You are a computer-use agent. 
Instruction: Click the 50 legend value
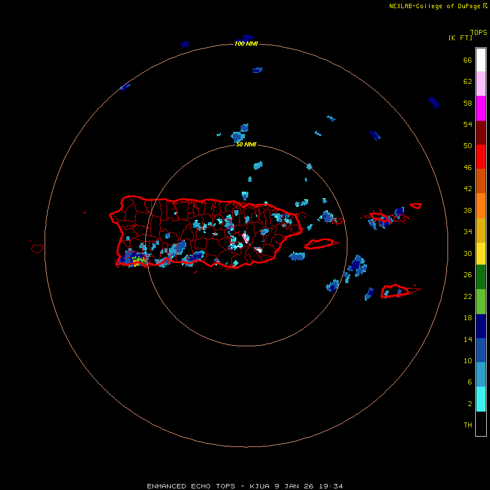468,146
